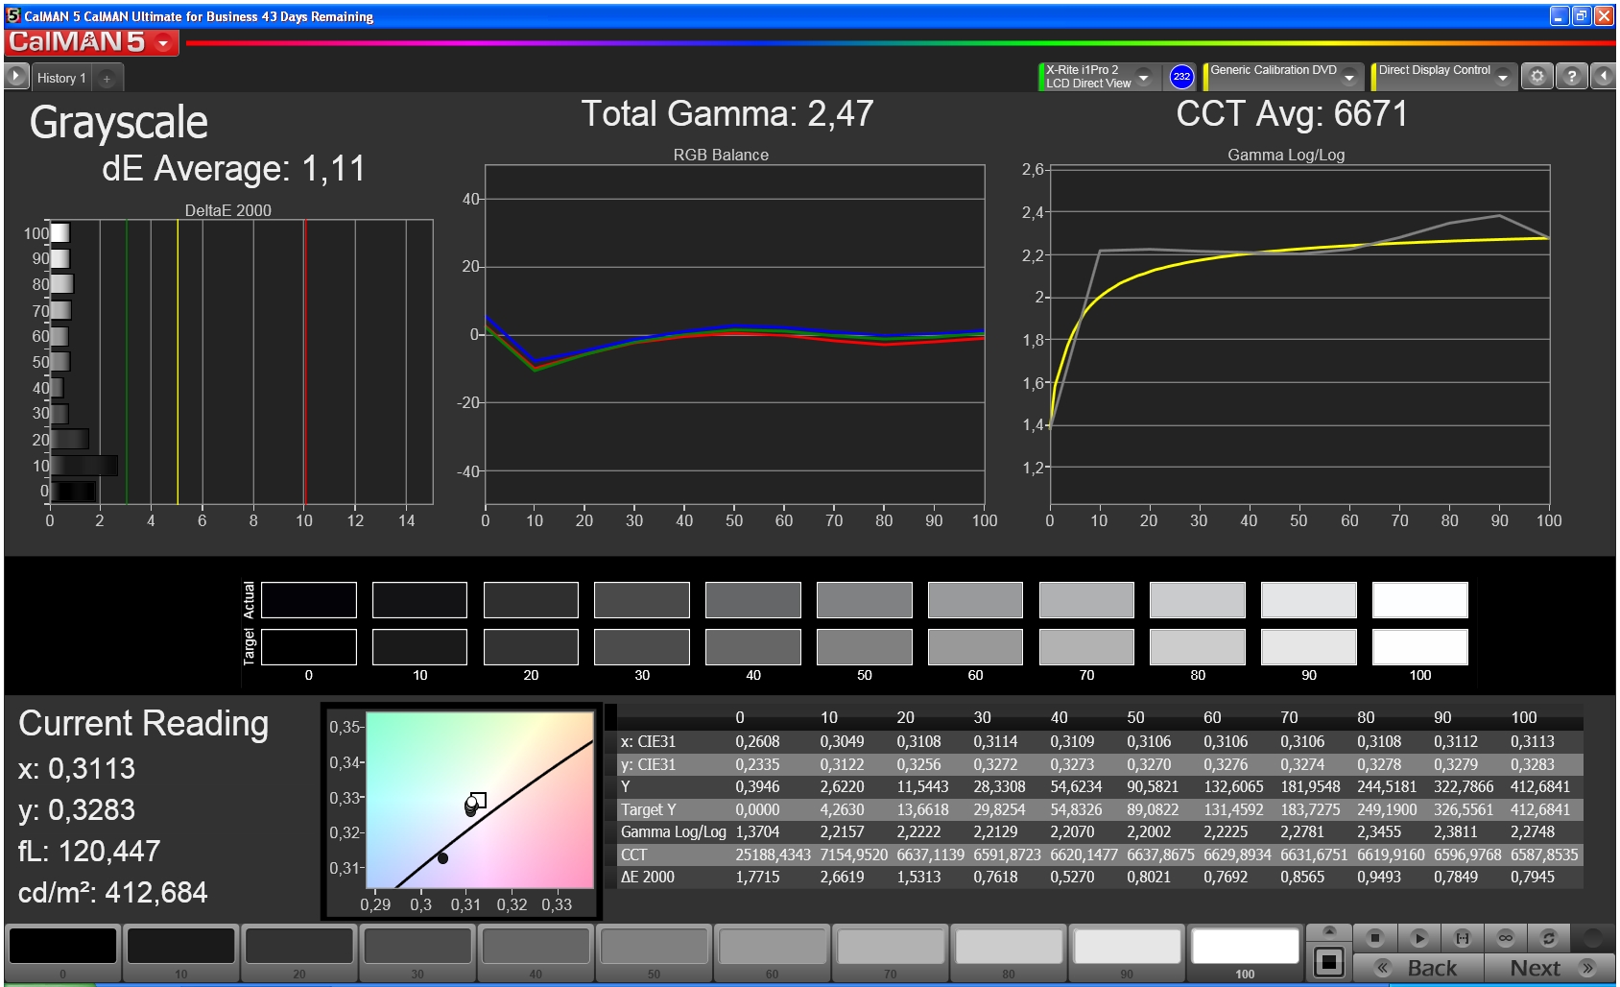
Task: Click the DeltaE 2000 bar chart
Action: (x=241, y=362)
